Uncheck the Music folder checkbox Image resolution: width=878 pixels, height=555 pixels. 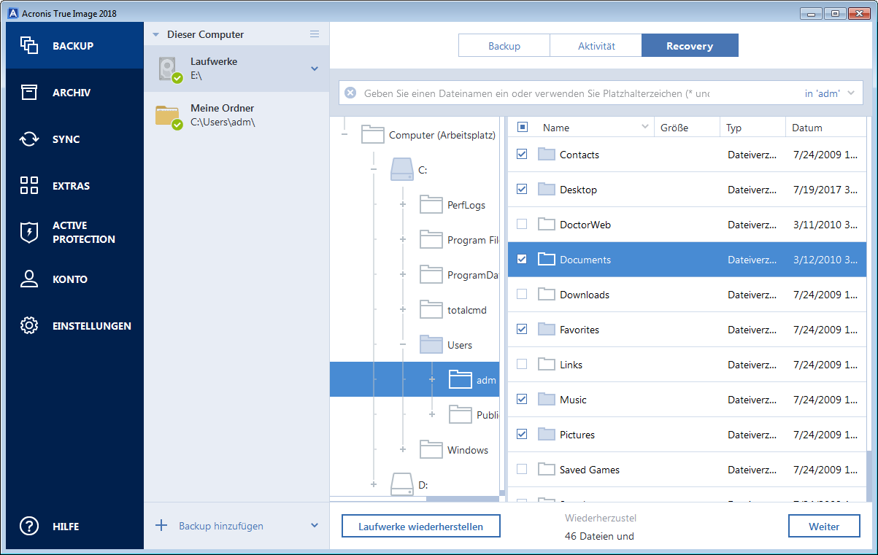pyautogui.click(x=522, y=399)
